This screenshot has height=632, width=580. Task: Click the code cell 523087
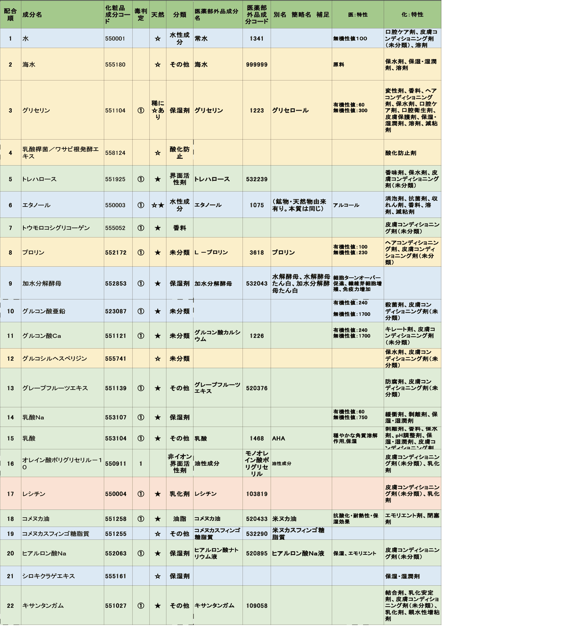[118, 311]
